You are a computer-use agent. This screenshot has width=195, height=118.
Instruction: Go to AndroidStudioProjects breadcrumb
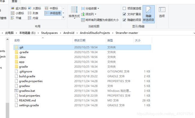pyautogui.click(x=95, y=33)
